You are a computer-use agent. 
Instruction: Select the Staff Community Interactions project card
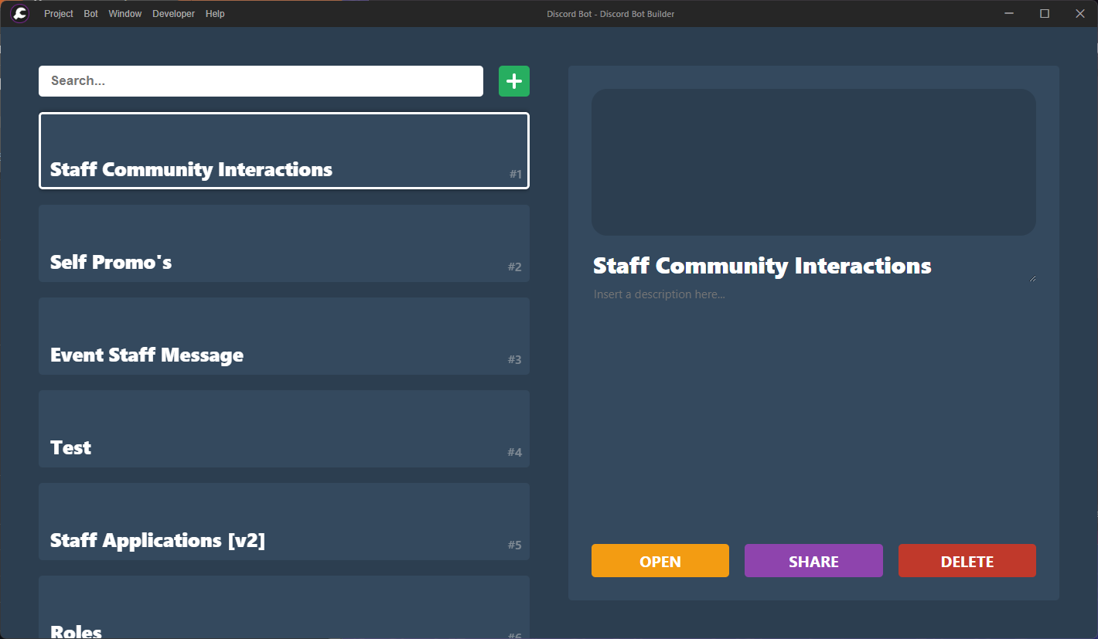(x=284, y=151)
